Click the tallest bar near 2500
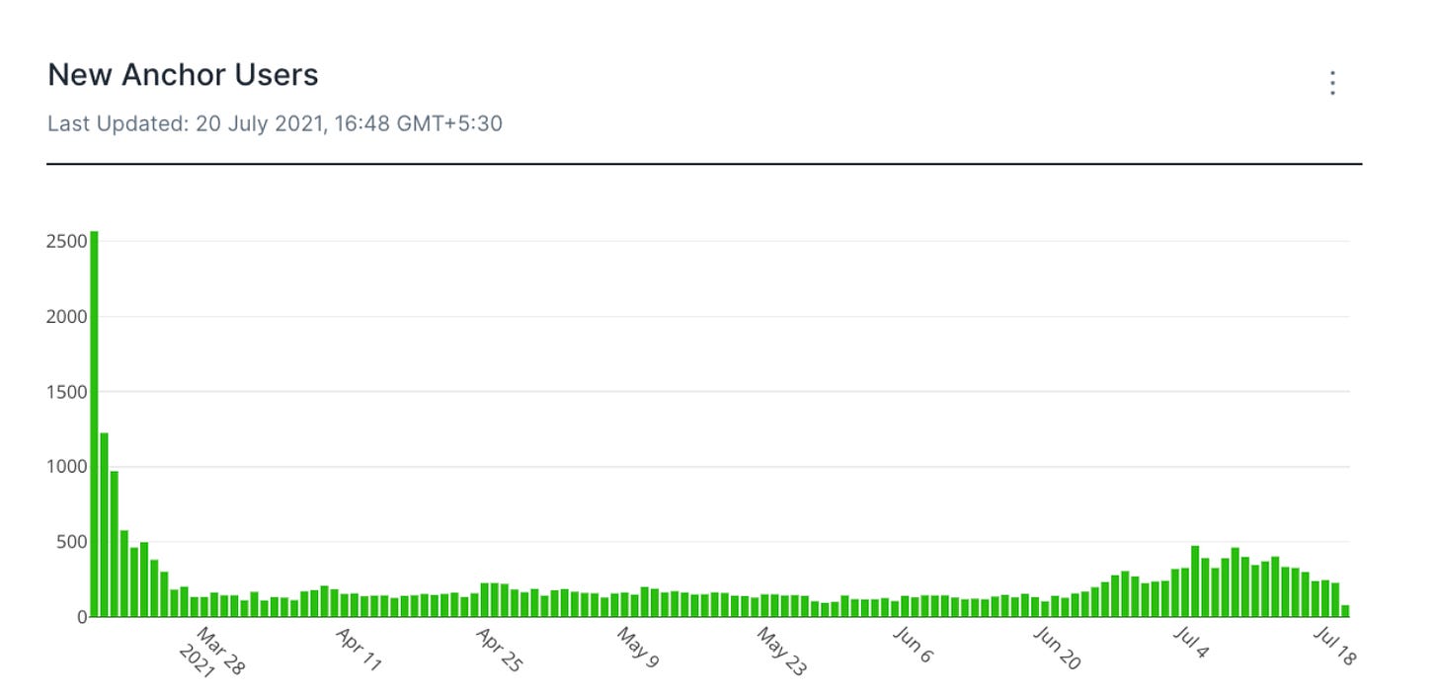1438x696 pixels. point(95,424)
